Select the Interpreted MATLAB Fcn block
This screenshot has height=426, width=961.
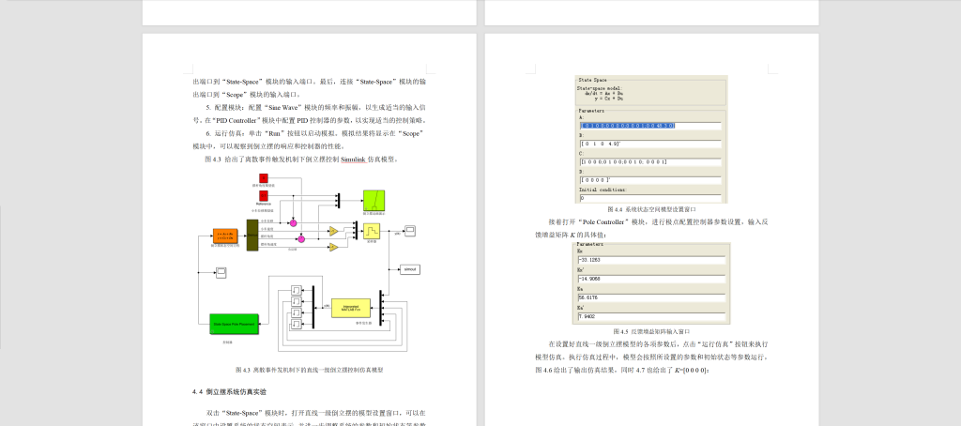pyautogui.click(x=351, y=308)
